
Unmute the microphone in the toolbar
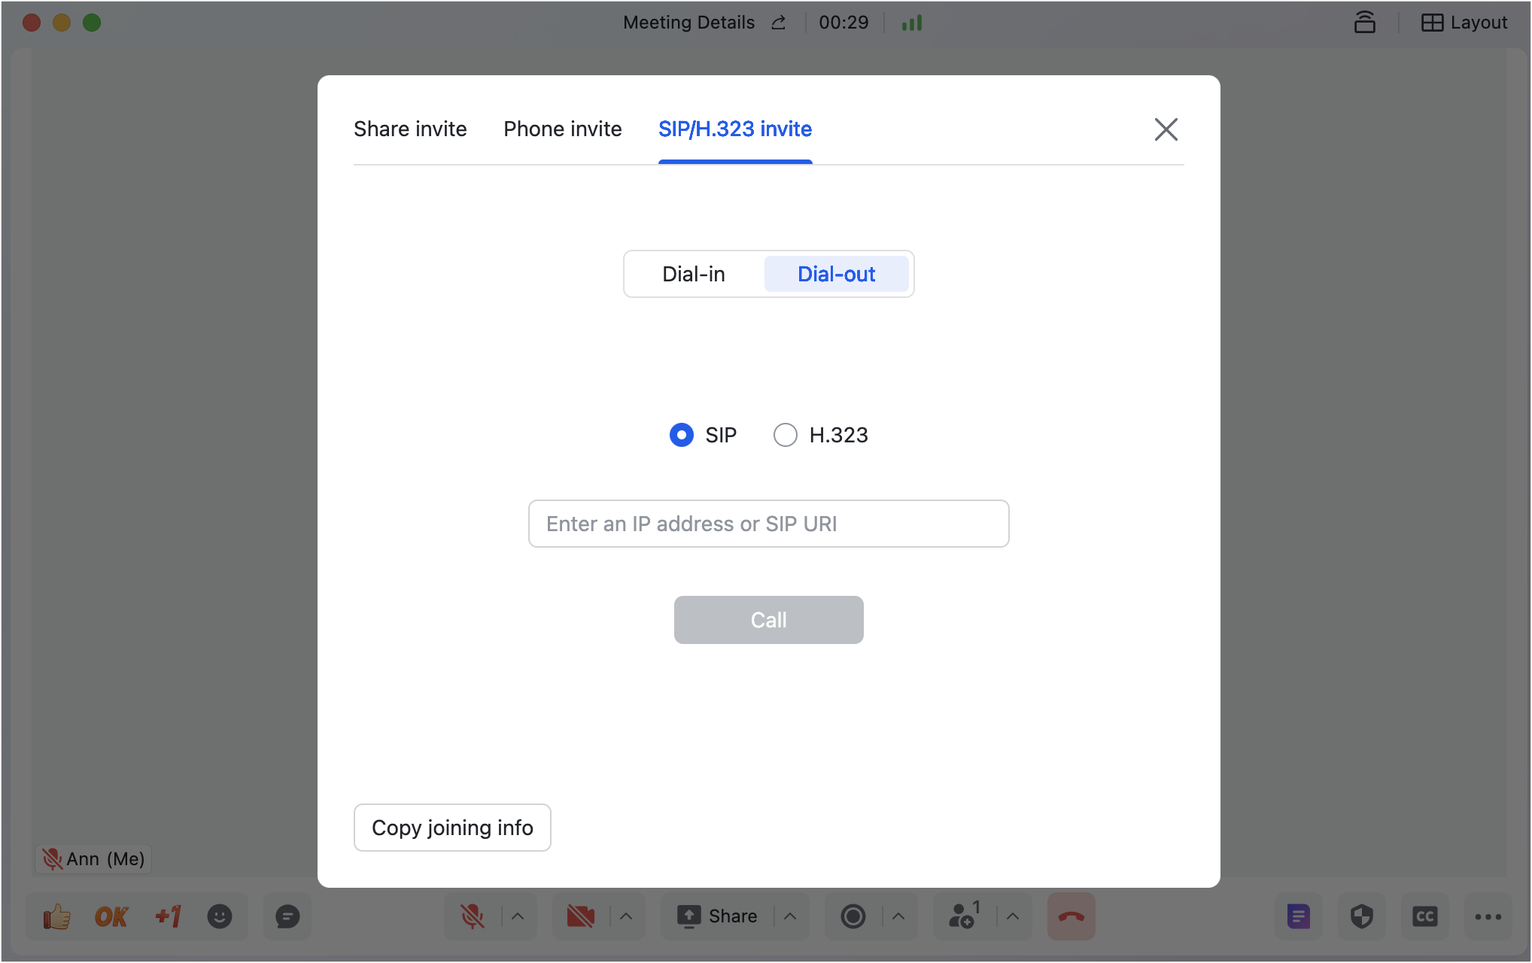473,916
